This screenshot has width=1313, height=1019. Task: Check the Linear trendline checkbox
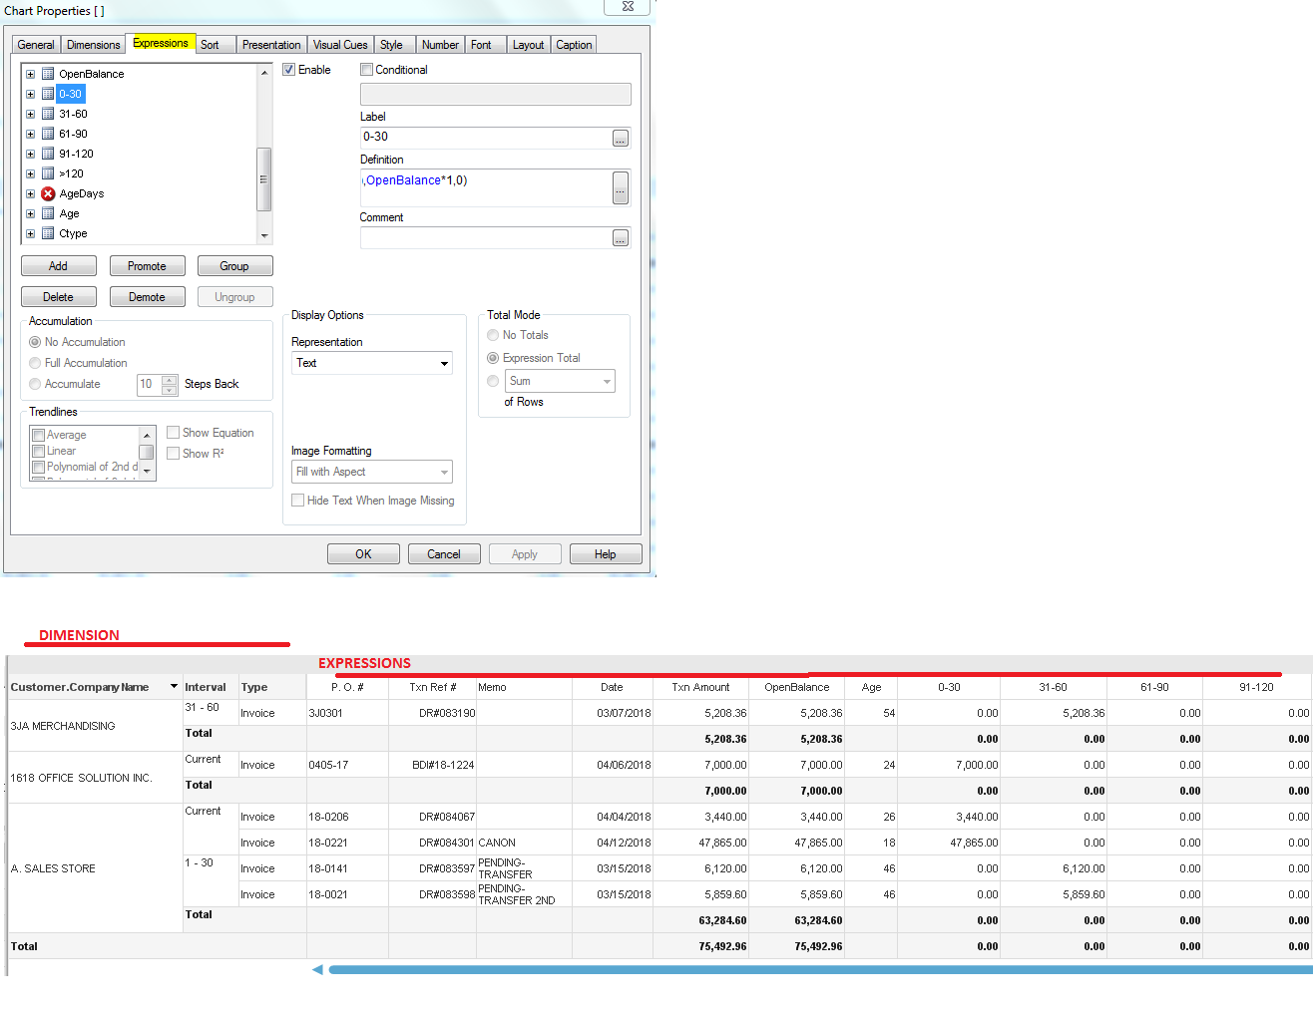pyautogui.click(x=39, y=451)
